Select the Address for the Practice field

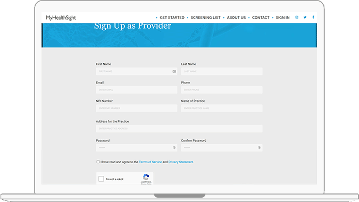tap(179, 129)
